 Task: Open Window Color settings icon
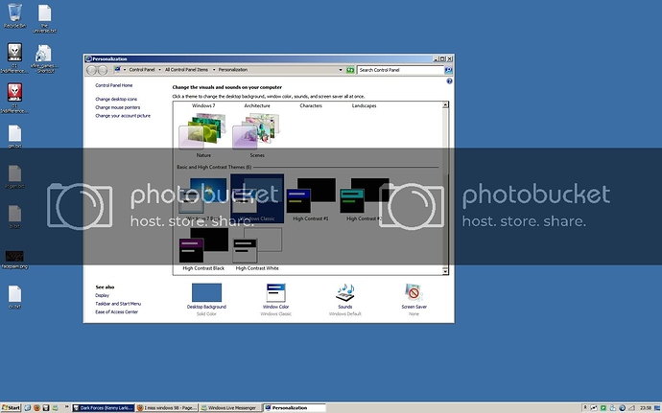[x=275, y=293]
